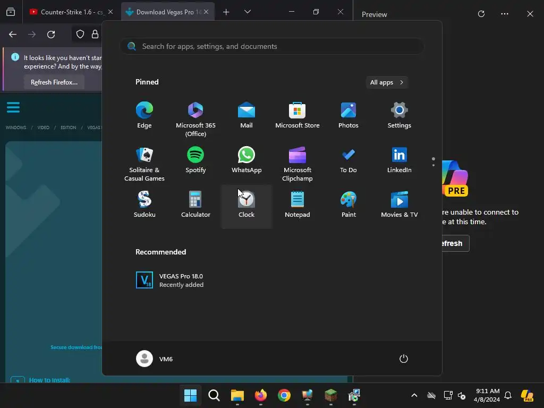
Task: Open Copilot preview from taskbar
Action: coord(528,395)
